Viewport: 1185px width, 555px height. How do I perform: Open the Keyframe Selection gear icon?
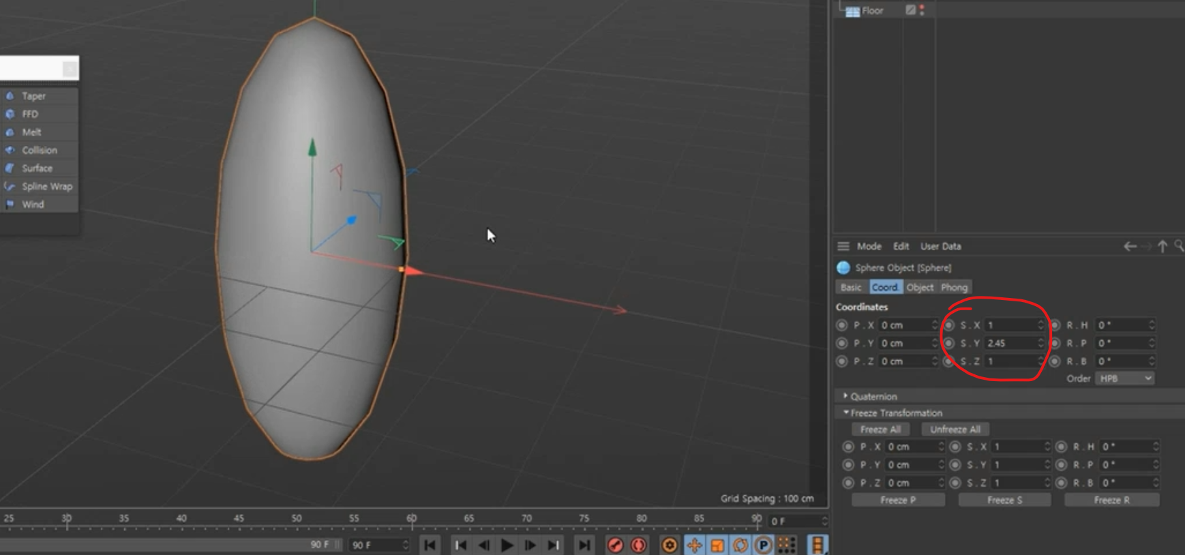click(670, 545)
